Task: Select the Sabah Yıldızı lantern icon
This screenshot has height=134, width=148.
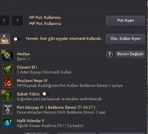Action: point(8,96)
